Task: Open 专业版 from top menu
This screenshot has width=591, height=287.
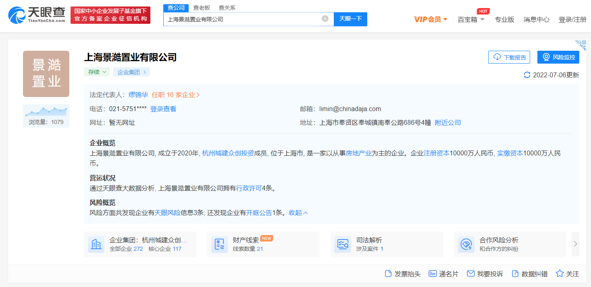Action: [505, 19]
